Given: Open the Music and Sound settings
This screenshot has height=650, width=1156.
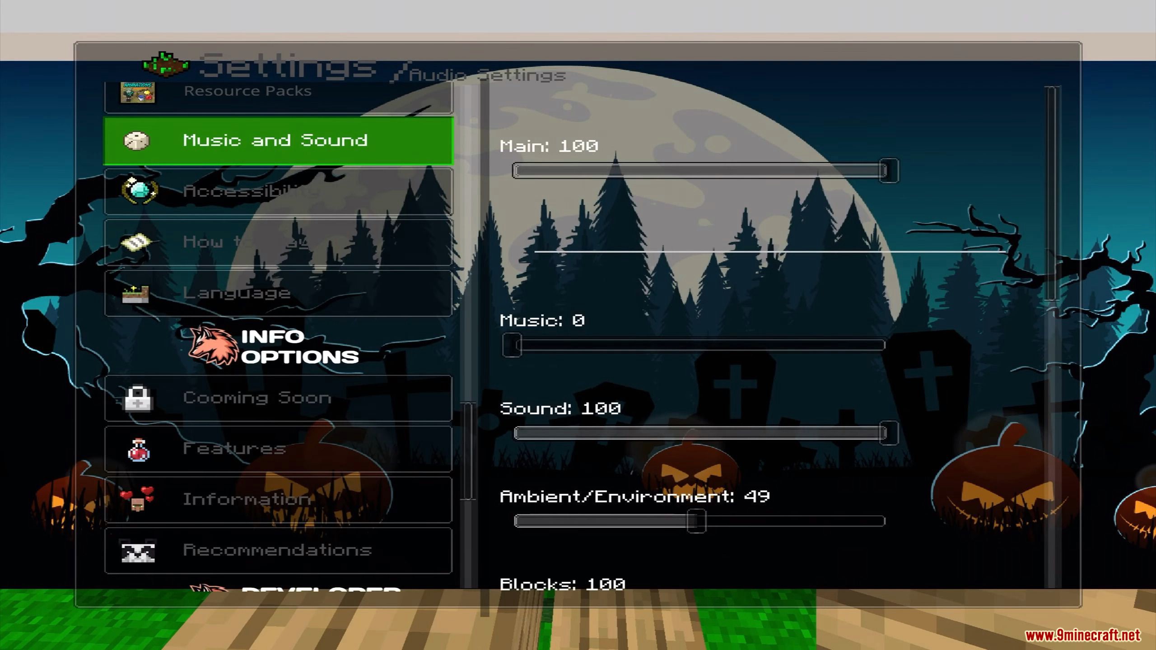Looking at the screenshot, I should click(277, 139).
